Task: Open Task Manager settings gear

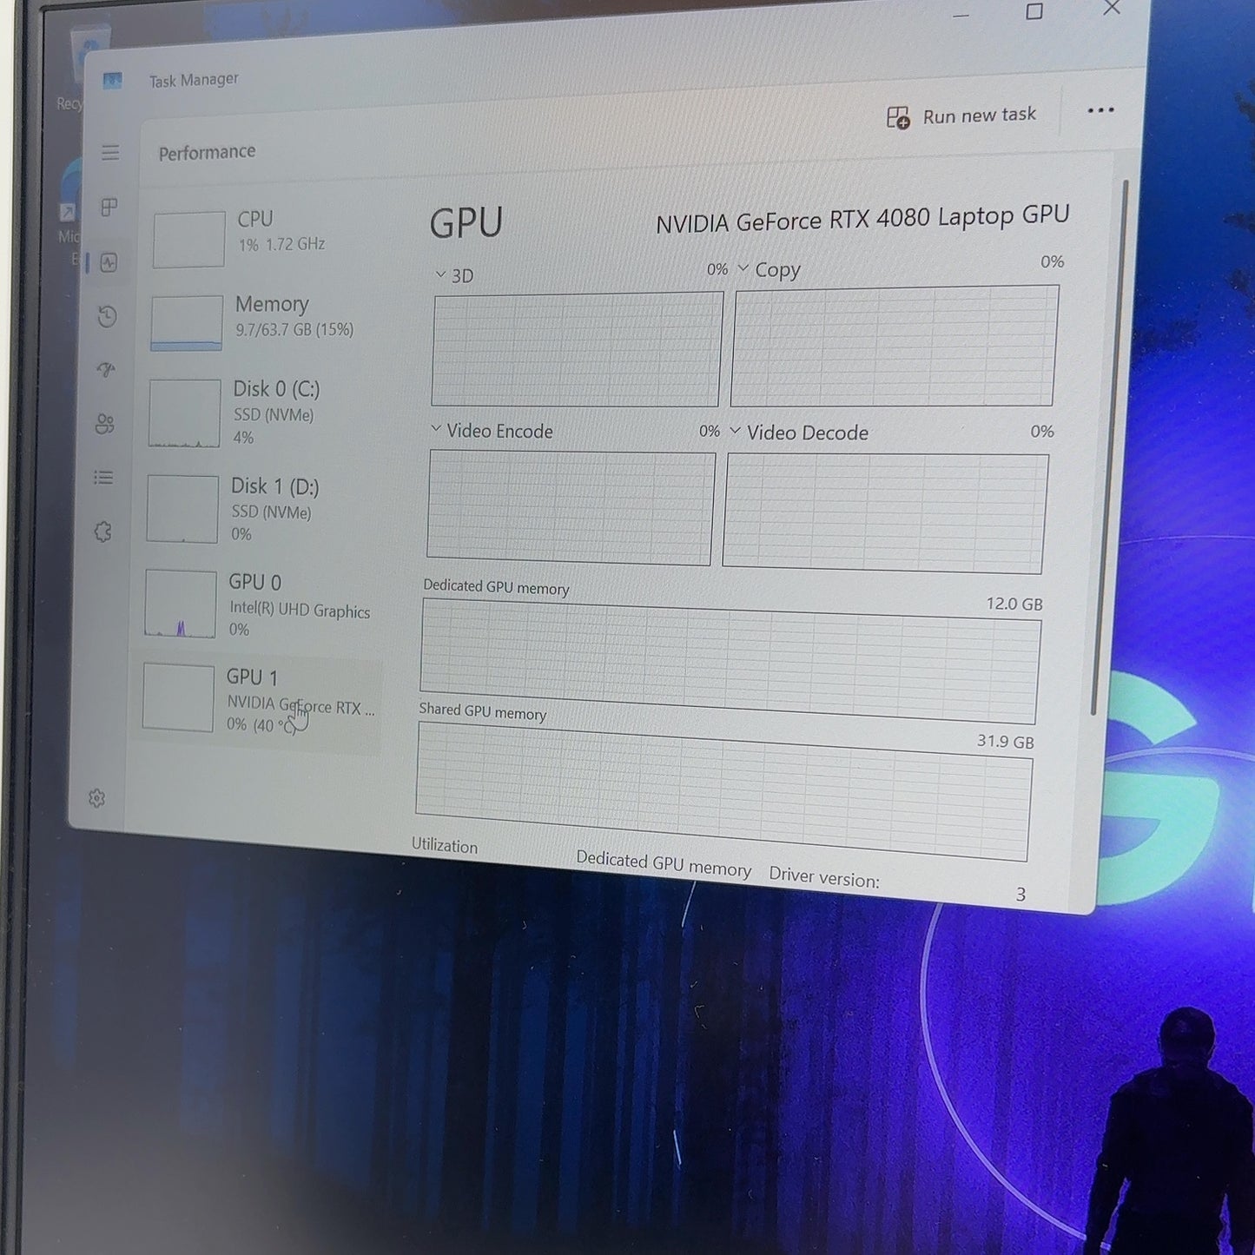Action: tap(97, 798)
